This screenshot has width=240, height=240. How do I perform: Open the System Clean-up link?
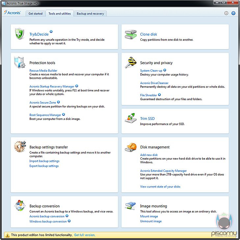click(151, 71)
